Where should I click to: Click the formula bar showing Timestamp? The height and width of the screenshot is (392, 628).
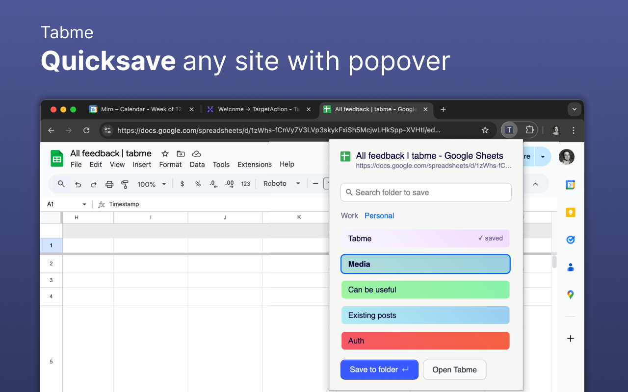[124, 204]
